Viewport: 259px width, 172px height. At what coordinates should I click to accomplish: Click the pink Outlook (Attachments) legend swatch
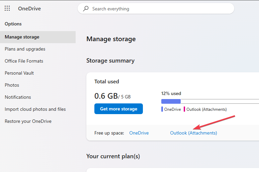pyautogui.click(x=184, y=109)
